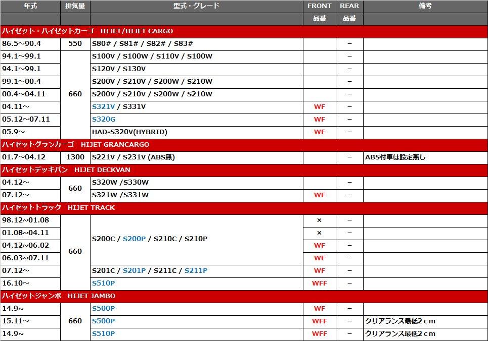
Task: Click the S221V / S231V (ABS無) cell
Action: tap(197, 157)
